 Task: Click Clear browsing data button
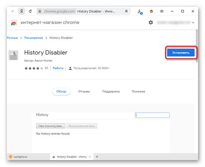pos(51,126)
